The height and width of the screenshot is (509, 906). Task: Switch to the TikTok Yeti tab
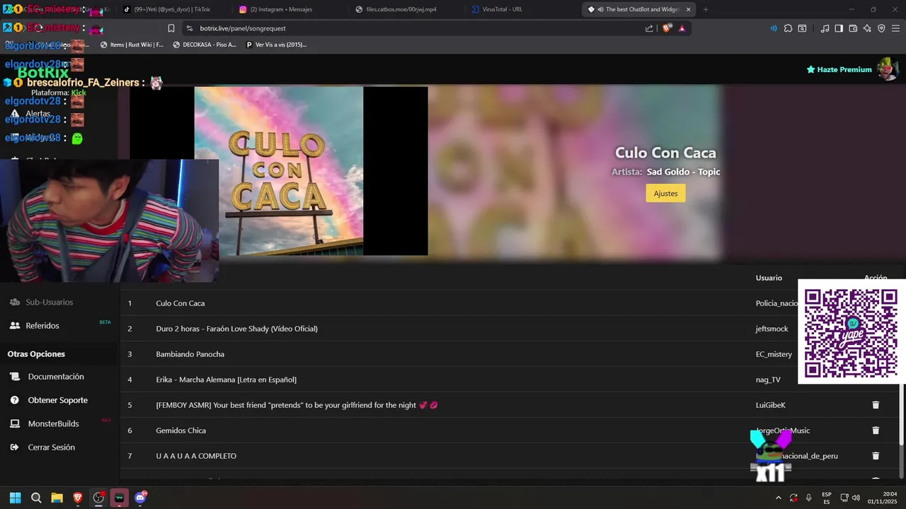pos(173,9)
